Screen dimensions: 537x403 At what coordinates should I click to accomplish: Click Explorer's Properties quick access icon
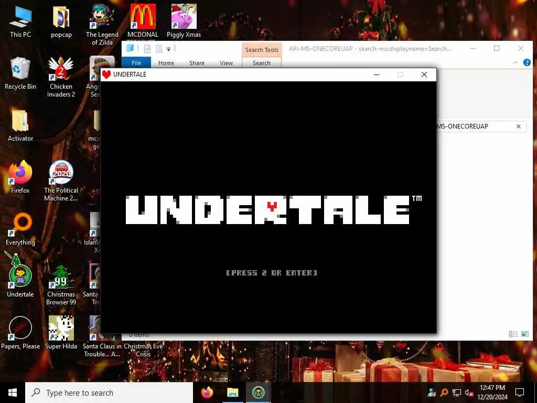(147, 49)
